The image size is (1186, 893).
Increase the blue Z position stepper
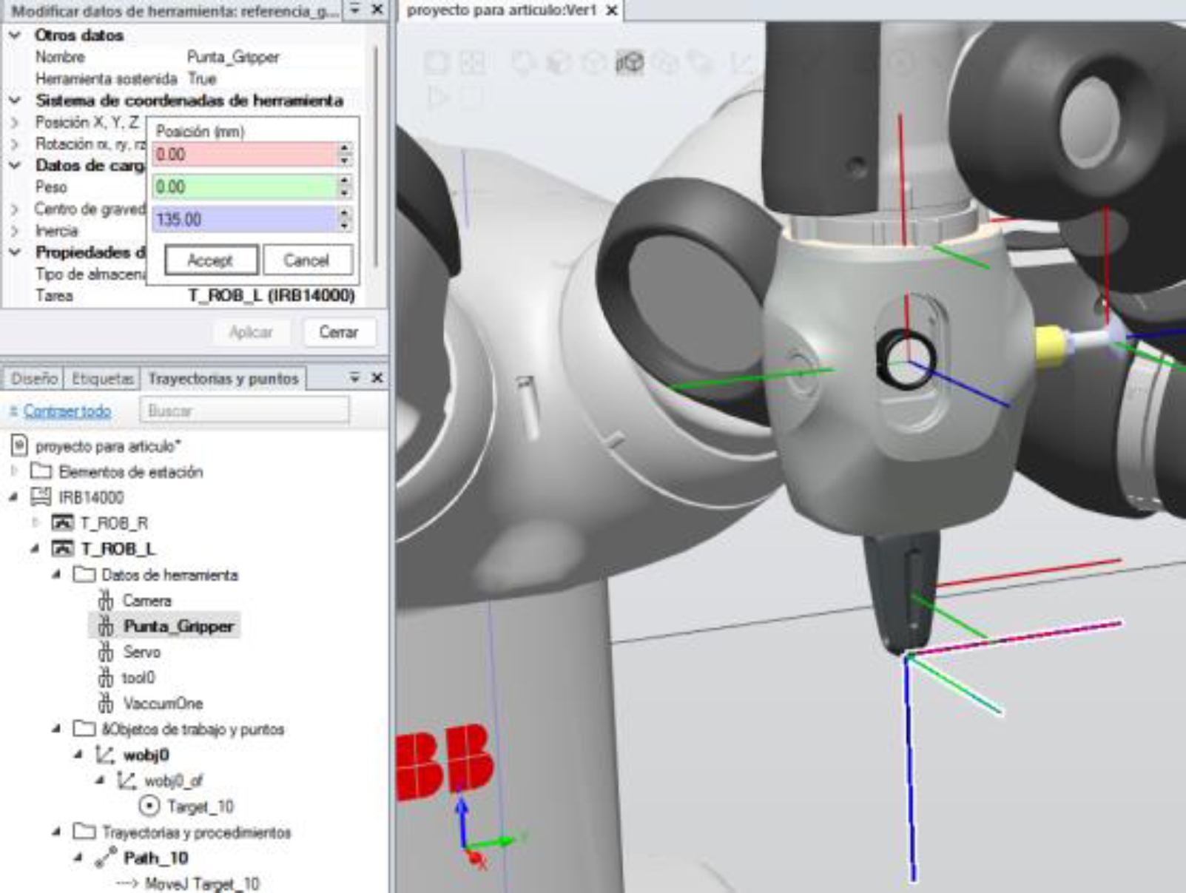pyautogui.click(x=345, y=213)
